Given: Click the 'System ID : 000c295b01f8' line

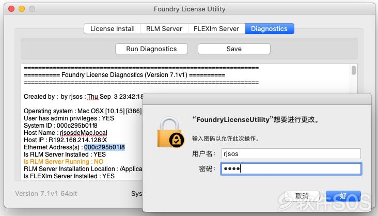Looking at the screenshot, I should click(x=60, y=126).
